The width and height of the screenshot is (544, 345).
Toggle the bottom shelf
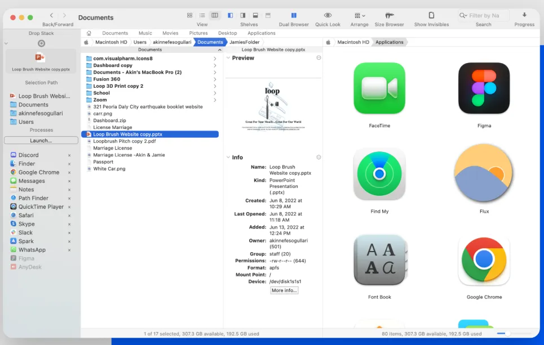pos(255,15)
